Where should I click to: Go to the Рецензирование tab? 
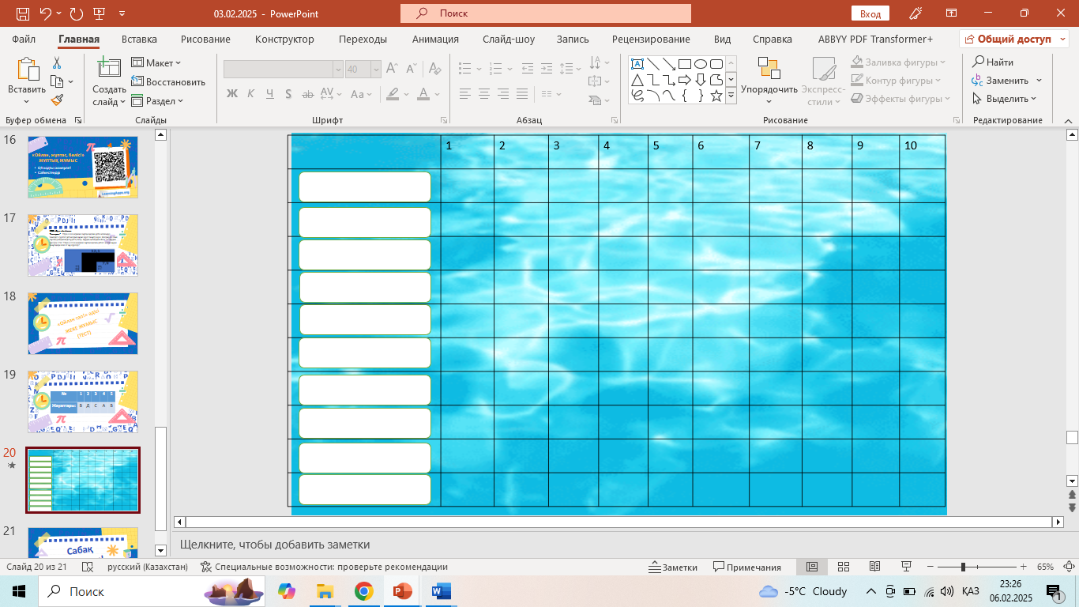(x=651, y=39)
